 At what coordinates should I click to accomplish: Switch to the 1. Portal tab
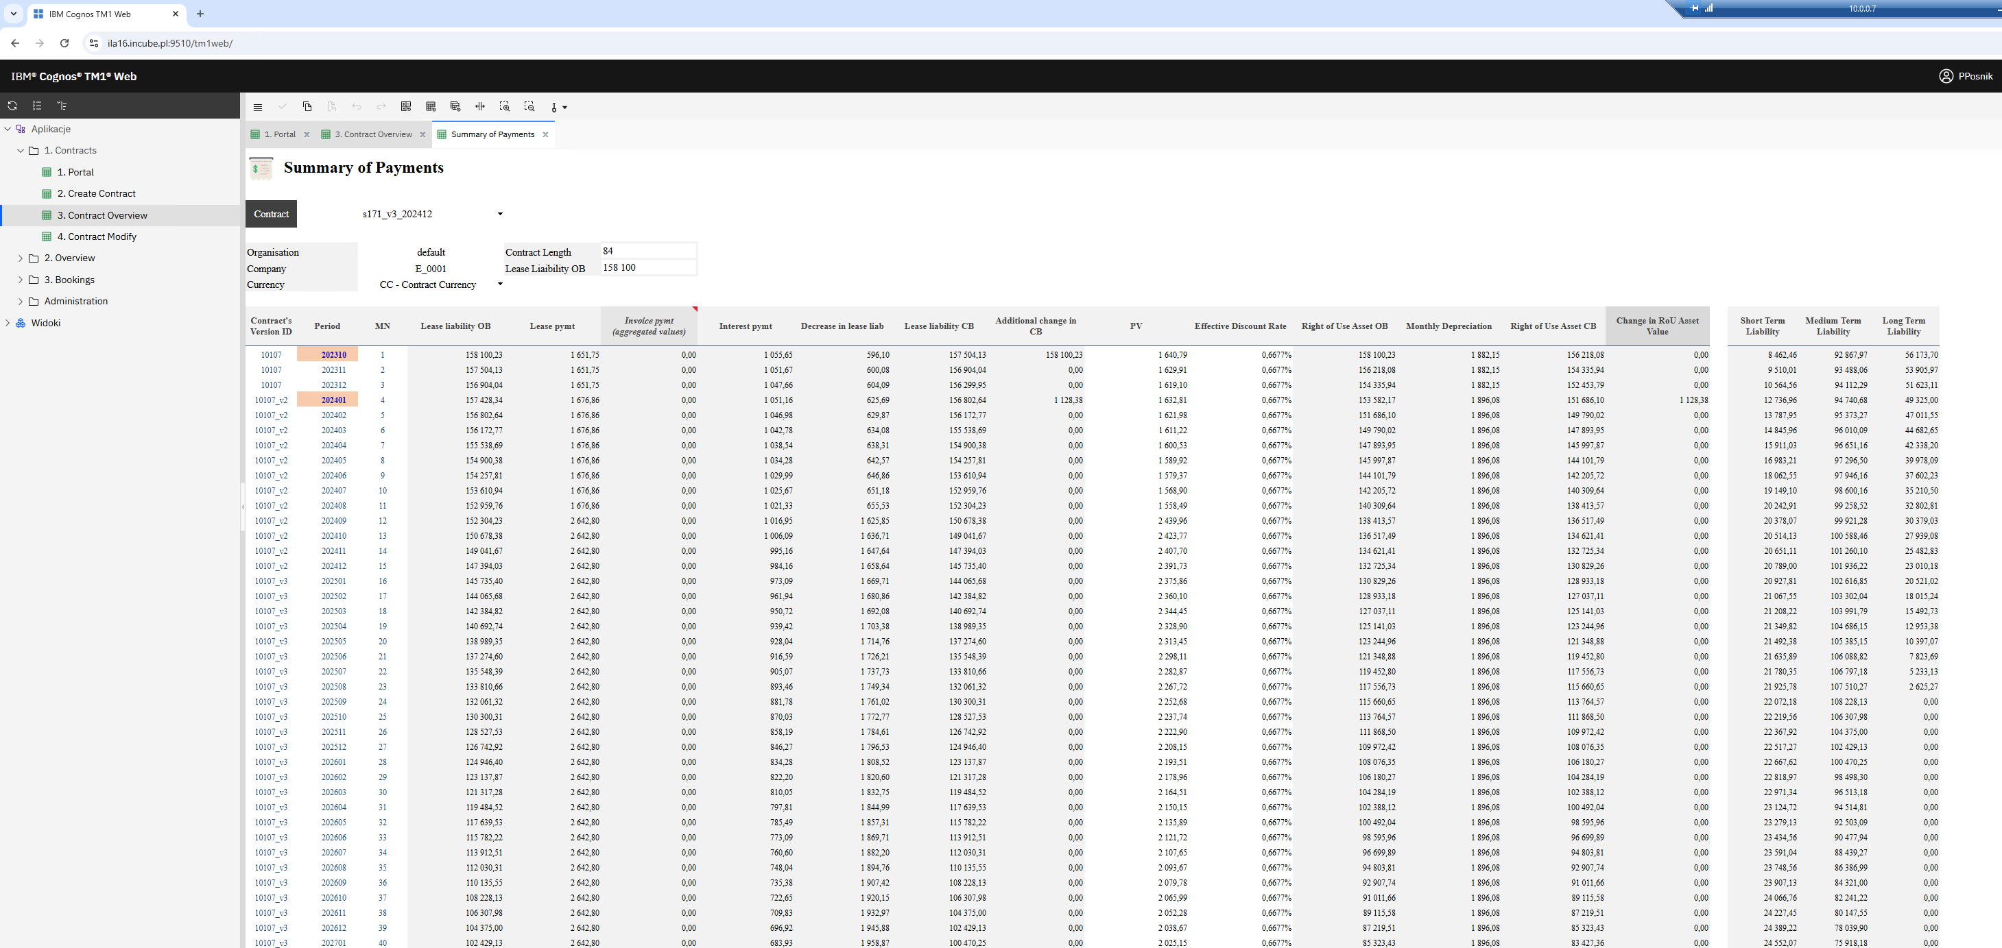pyautogui.click(x=280, y=134)
